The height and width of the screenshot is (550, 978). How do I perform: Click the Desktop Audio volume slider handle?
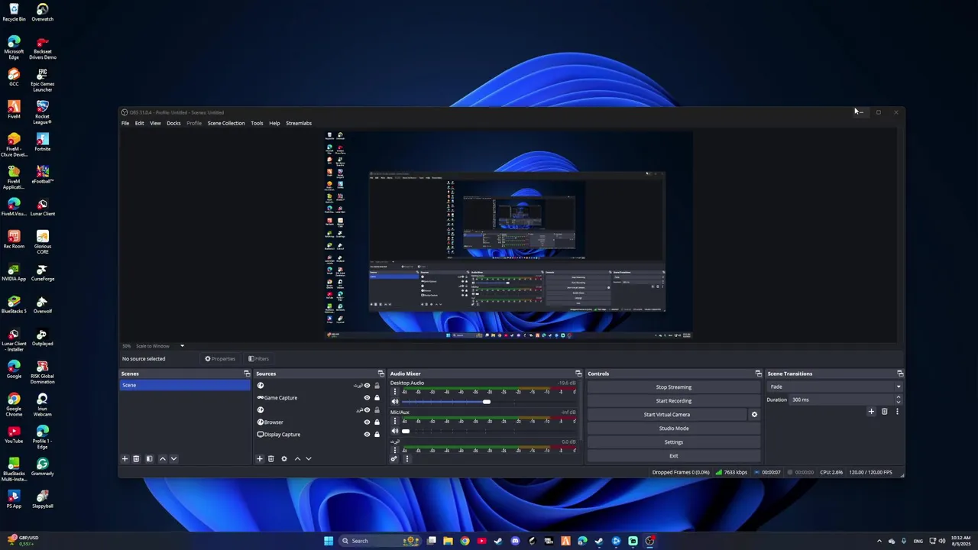pyautogui.click(x=487, y=402)
